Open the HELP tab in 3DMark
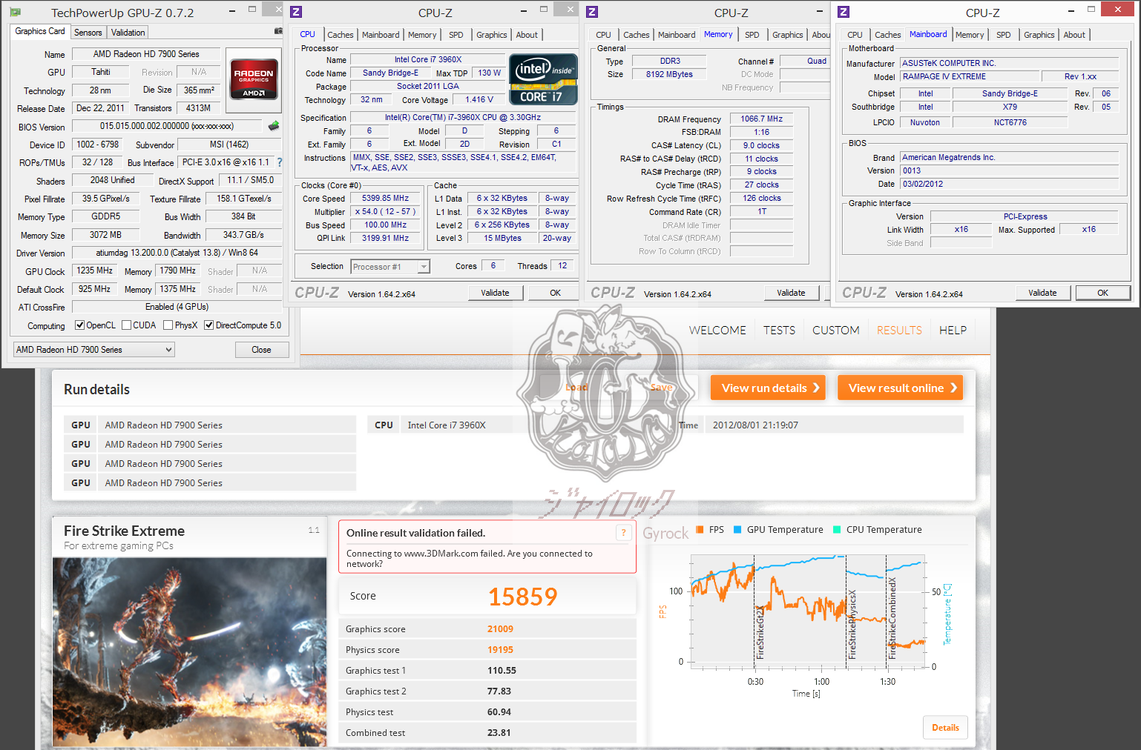Image resolution: width=1141 pixels, height=750 pixels. point(953,330)
